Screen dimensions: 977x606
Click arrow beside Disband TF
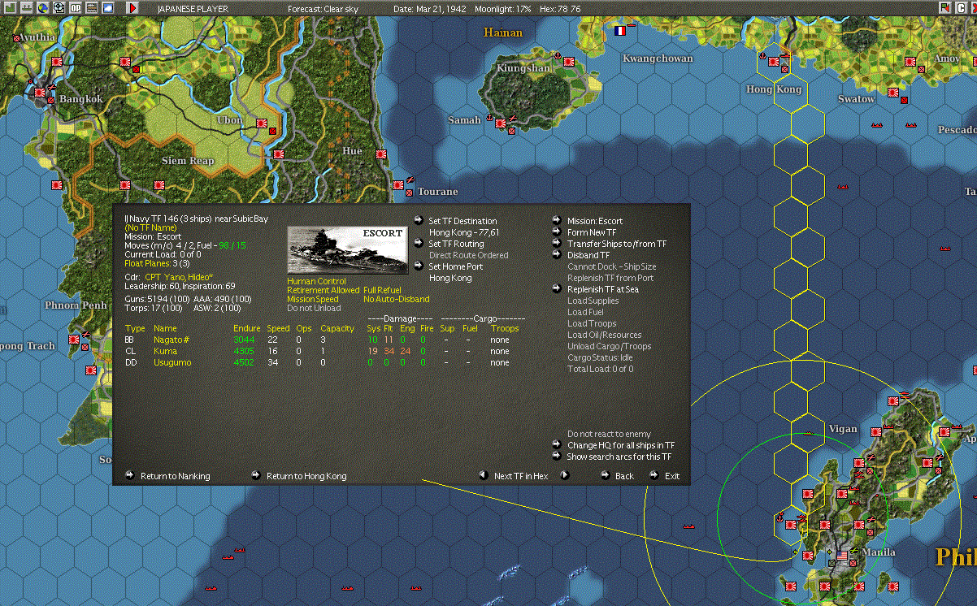click(x=557, y=254)
